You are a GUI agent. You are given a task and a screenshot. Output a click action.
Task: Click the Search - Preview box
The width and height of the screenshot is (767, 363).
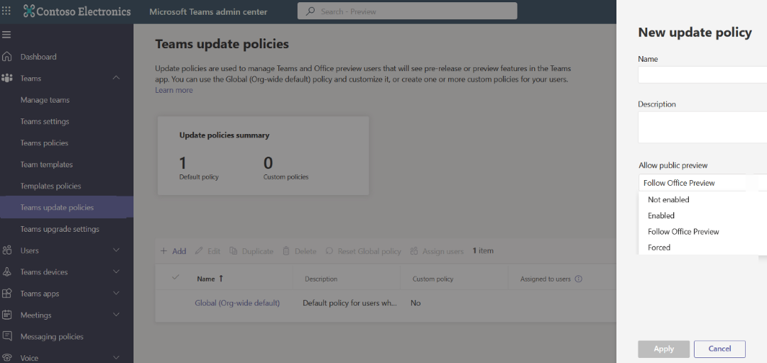(x=407, y=11)
